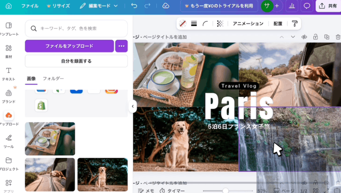Open the 素材 elements panel
The image size is (341, 193).
point(9,51)
